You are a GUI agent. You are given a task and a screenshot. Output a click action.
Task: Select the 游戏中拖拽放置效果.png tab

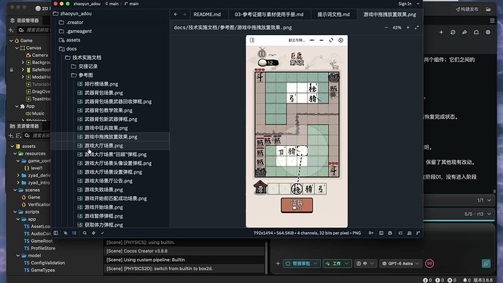390,15
